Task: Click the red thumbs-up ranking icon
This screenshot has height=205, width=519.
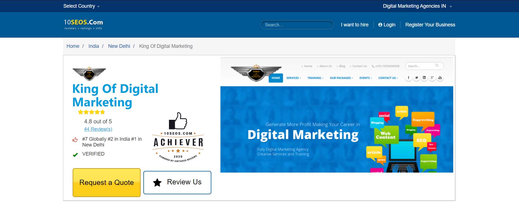Action: click(75, 140)
